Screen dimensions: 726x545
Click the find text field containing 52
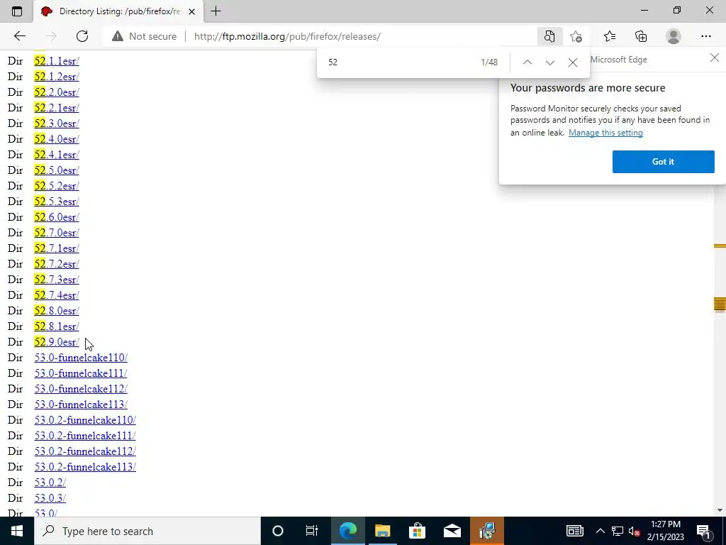click(x=398, y=62)
